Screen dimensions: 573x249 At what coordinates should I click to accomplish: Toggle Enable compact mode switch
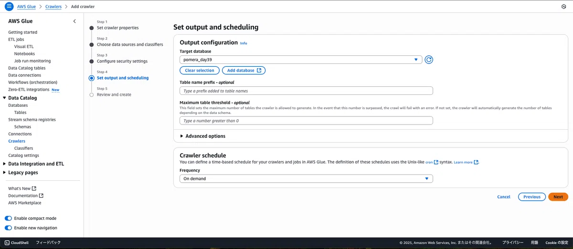(8, 218)
